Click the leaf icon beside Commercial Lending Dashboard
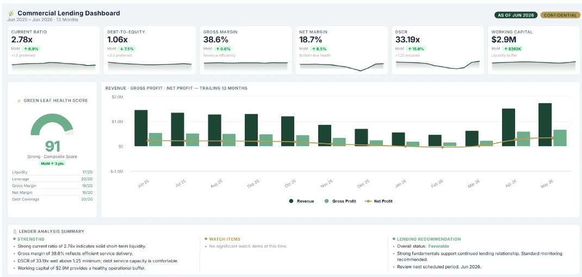Image resolution: width=582 pixels, height=277 pixels. point(11,13)
